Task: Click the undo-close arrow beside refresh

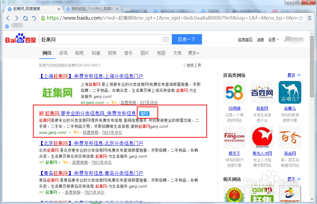Action: pyautogui.click(x=34, y=18)
